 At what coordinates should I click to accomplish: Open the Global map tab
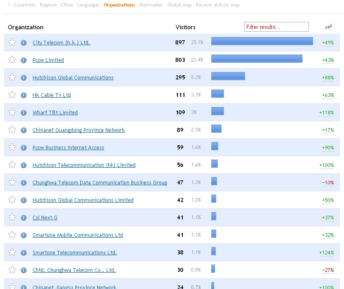180,5
